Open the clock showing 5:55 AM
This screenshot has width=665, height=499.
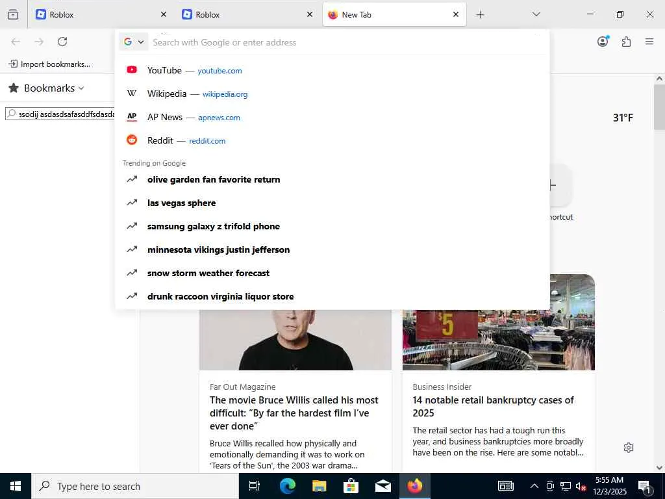609,486
